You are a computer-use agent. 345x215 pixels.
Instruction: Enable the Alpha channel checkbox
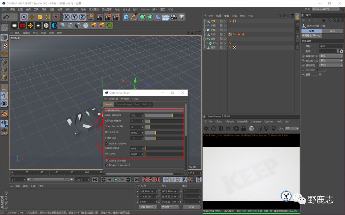click(107, 161)
